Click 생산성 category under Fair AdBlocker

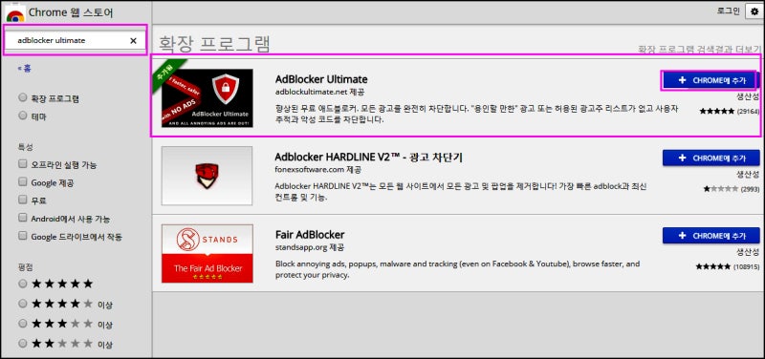point(748,253)
